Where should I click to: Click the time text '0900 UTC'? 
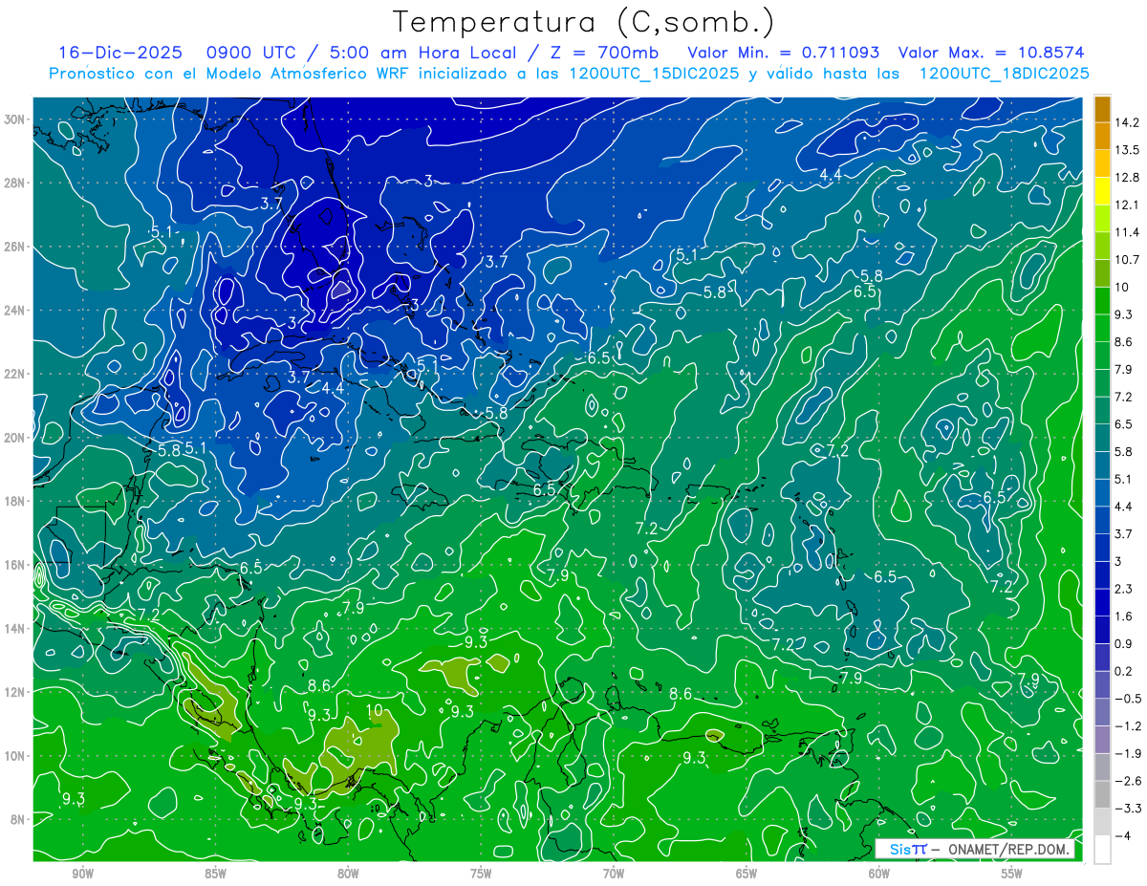pos(250,53)
